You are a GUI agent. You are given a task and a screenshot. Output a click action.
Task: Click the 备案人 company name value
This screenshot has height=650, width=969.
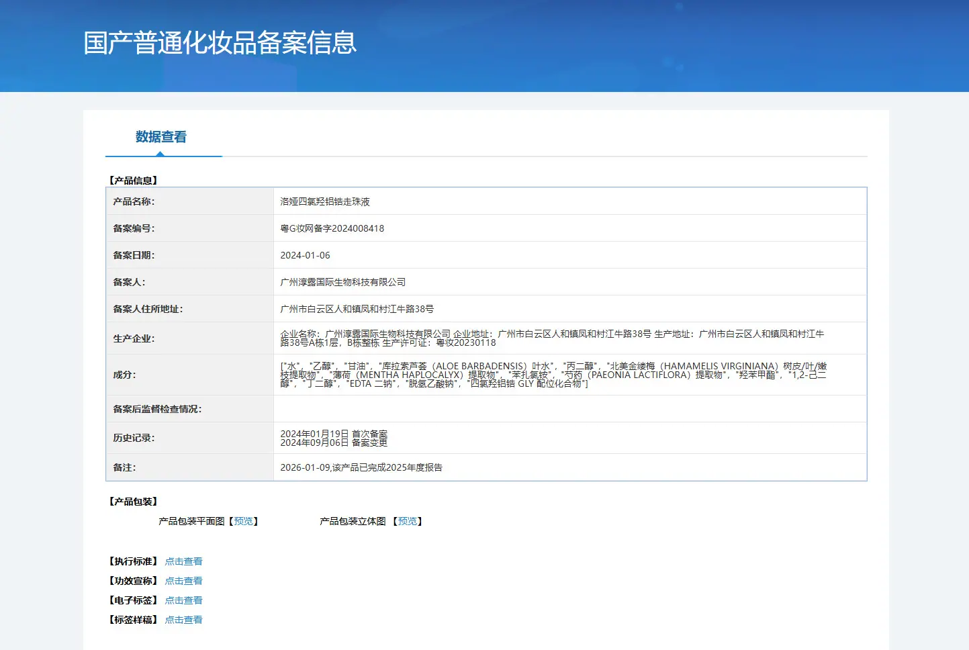point(343,282)
